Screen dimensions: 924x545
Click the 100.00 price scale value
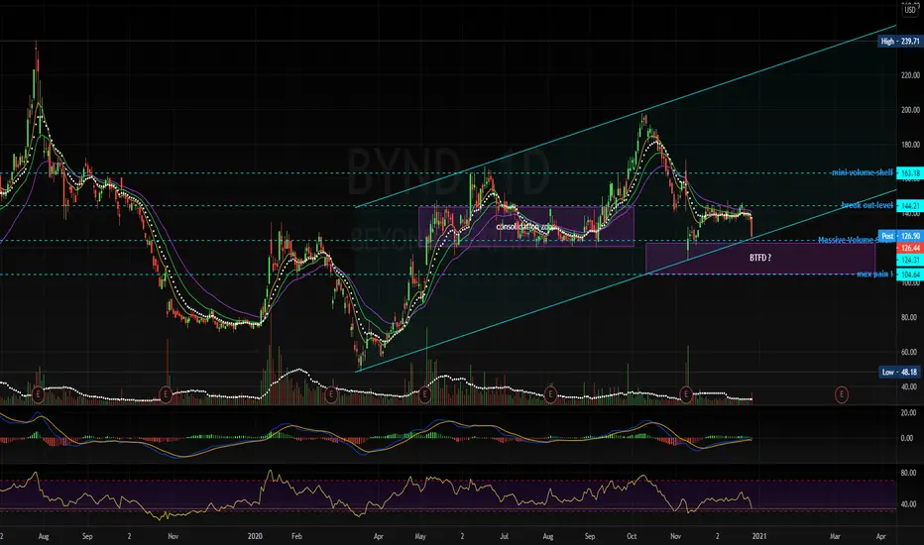coord(910,283)
